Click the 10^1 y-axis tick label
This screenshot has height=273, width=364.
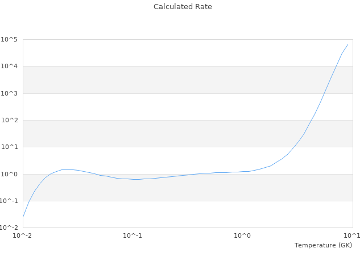point(9,147)
